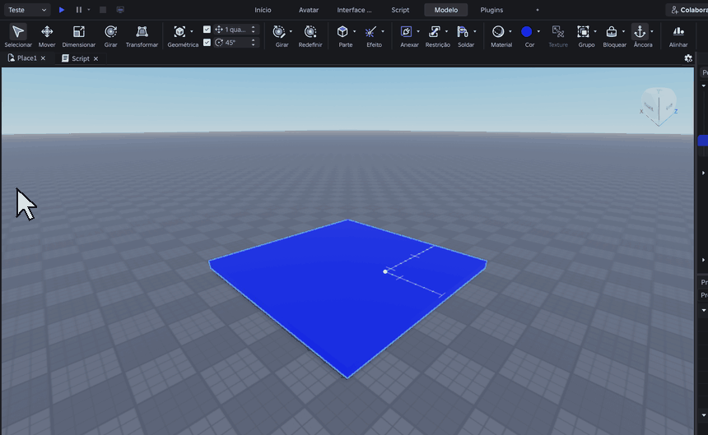708x435 pixels.
Task: Expand the Cor color dropdown arrow
Action: [538, 31]
